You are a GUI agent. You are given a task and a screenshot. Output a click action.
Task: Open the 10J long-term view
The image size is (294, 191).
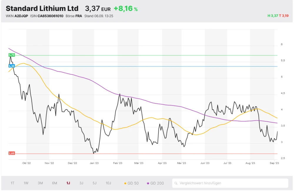108,183
